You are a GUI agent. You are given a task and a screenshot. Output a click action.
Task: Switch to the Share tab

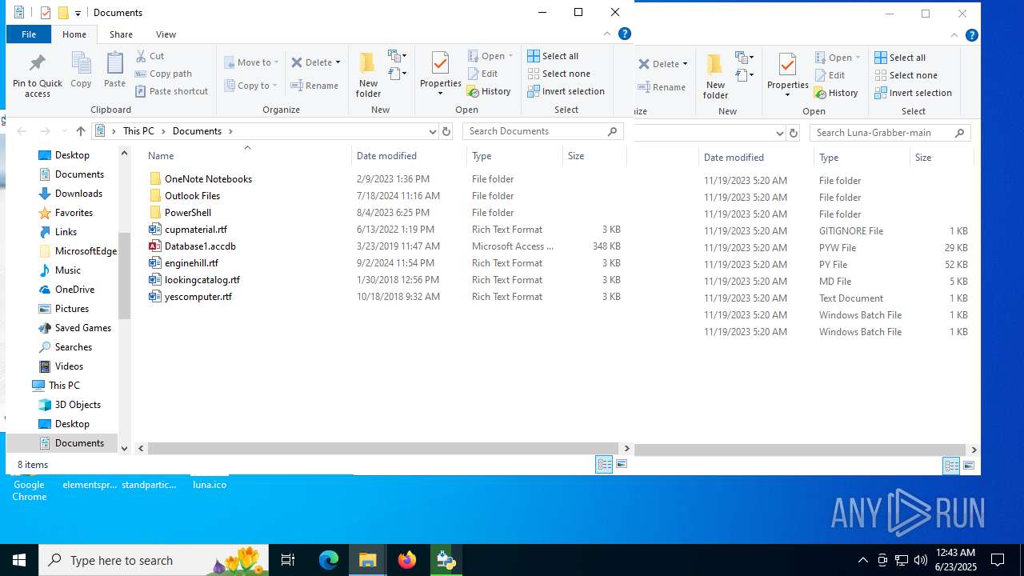[x=121, y=34]
